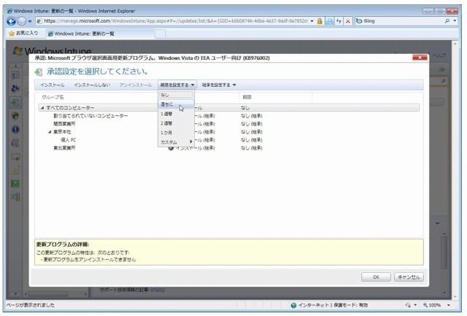Open a new browser tab
The width and height of the screenshot is (467, 316).
pyautogui.click(x=160, y=34)
